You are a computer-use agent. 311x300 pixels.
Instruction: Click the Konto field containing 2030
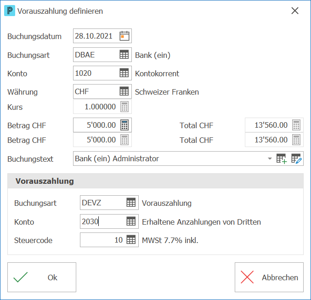tap(109, 221)
